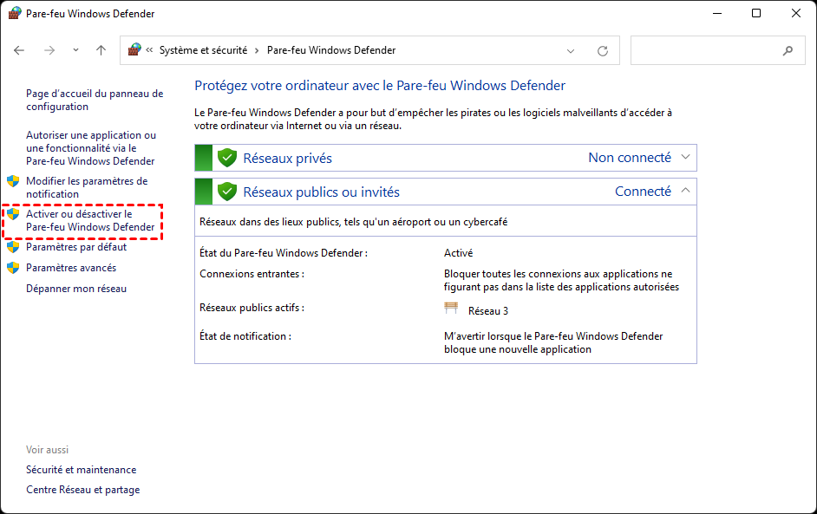The width and height of the screenshot is (817, 514).
Task: Open recent locations dropdown chevron
Action: [76, 50]
